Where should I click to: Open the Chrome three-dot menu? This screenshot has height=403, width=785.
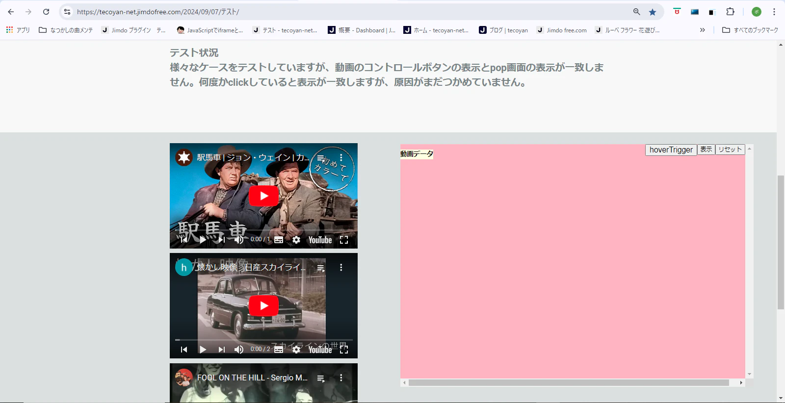[x=774, y=12]
